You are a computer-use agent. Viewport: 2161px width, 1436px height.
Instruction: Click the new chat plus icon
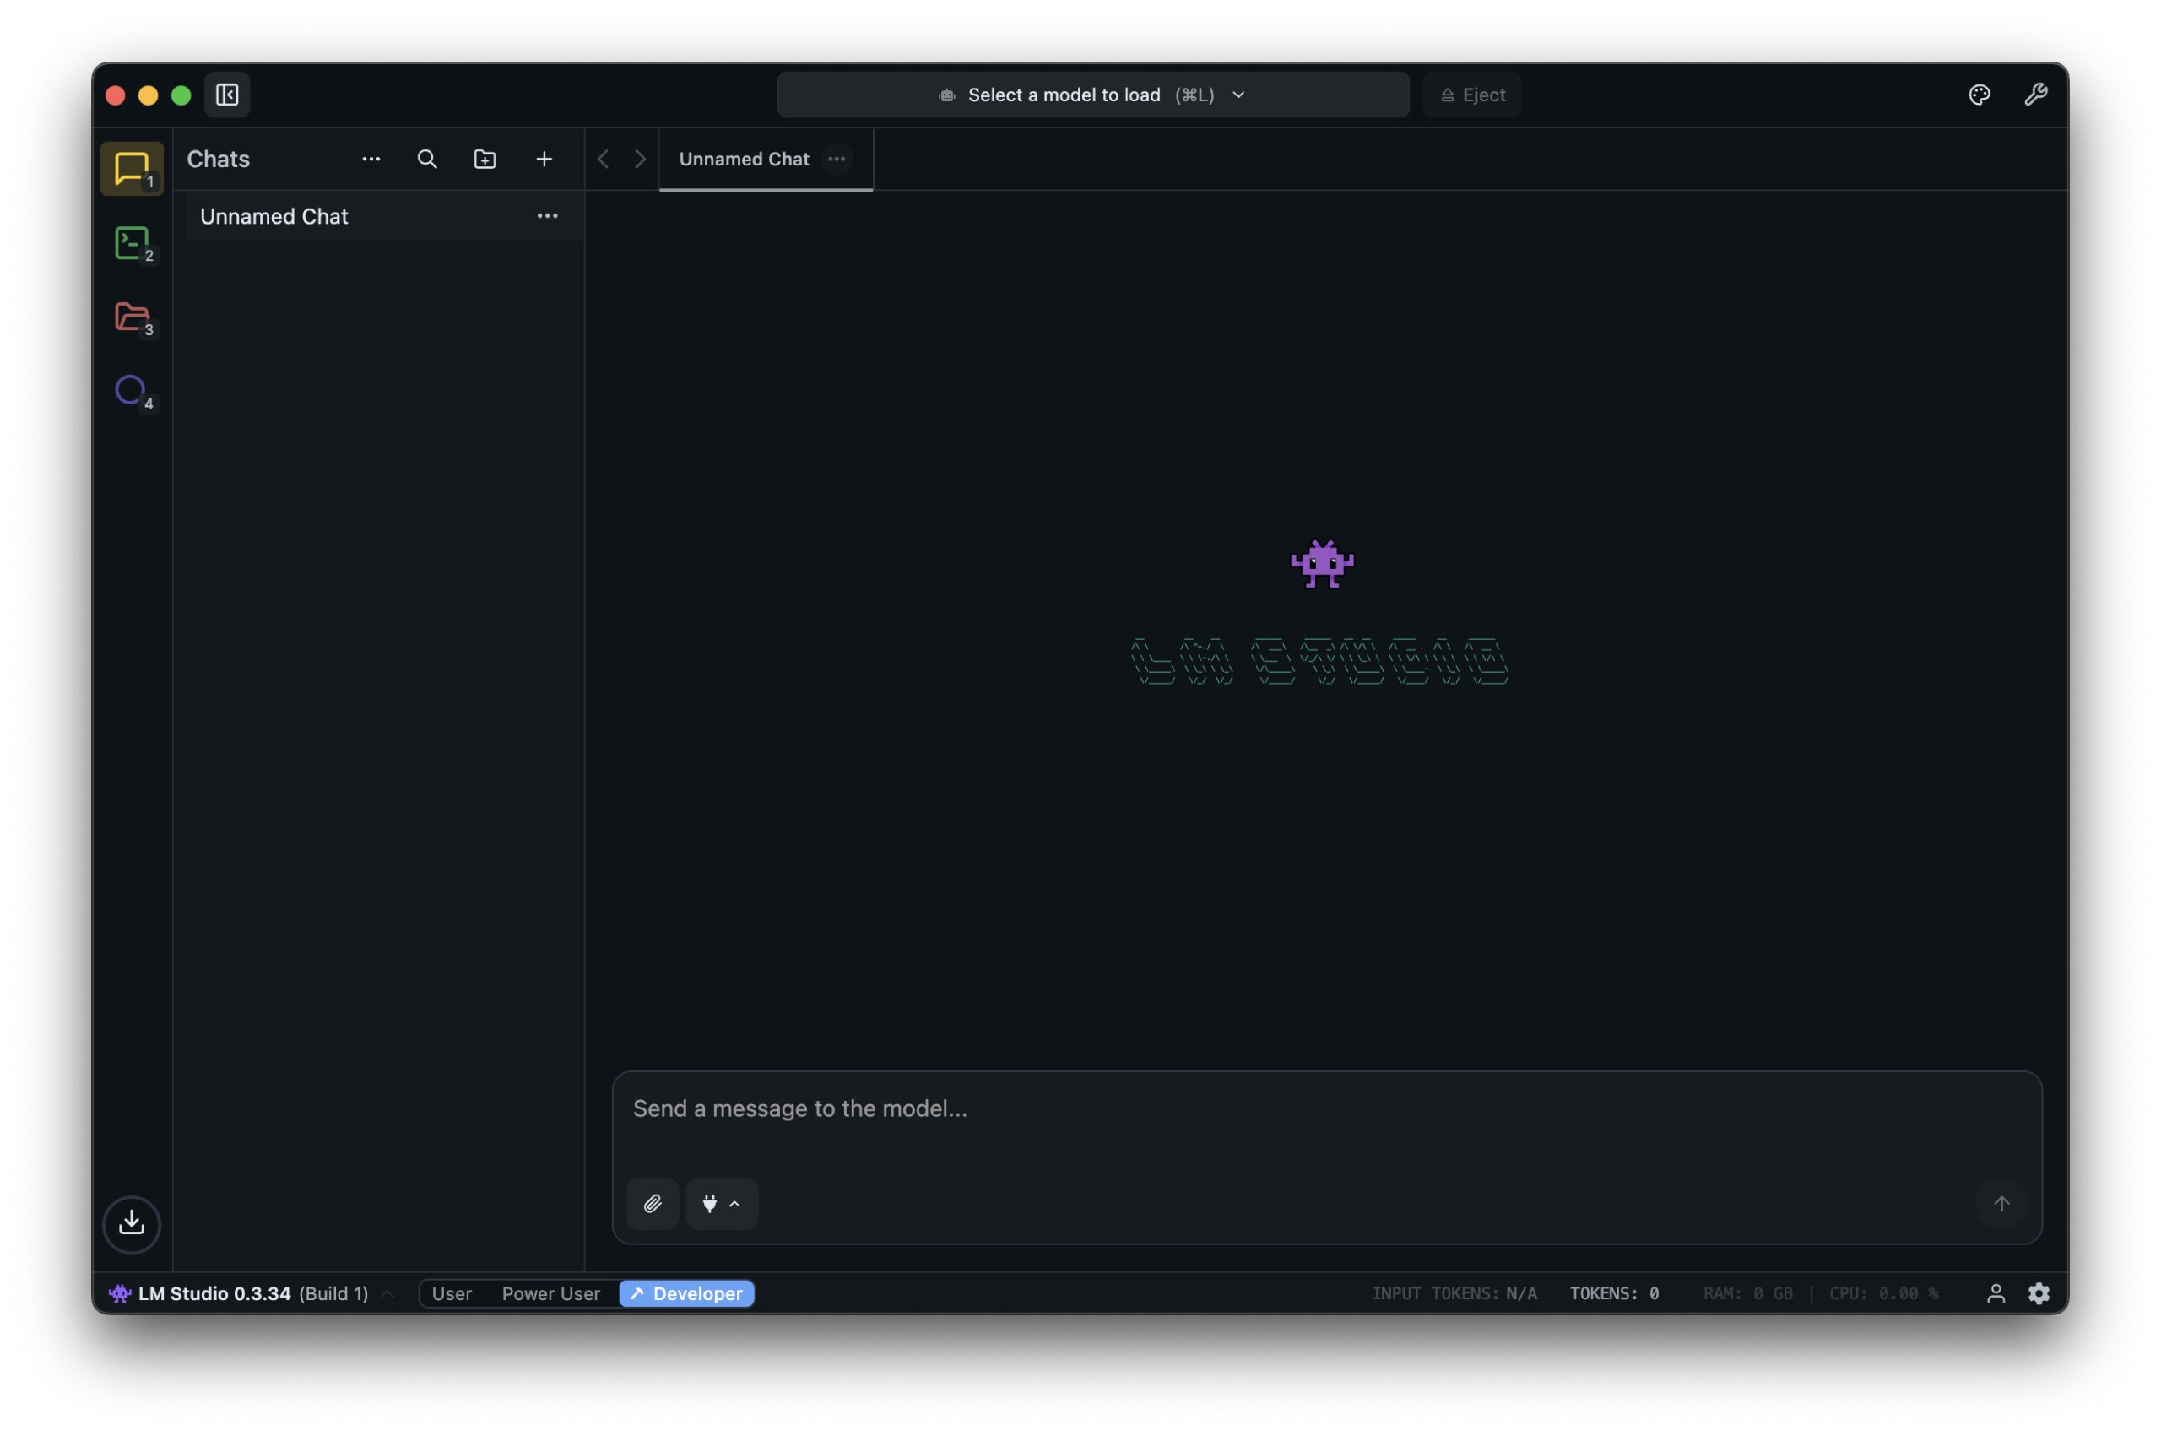click(544, 160)
